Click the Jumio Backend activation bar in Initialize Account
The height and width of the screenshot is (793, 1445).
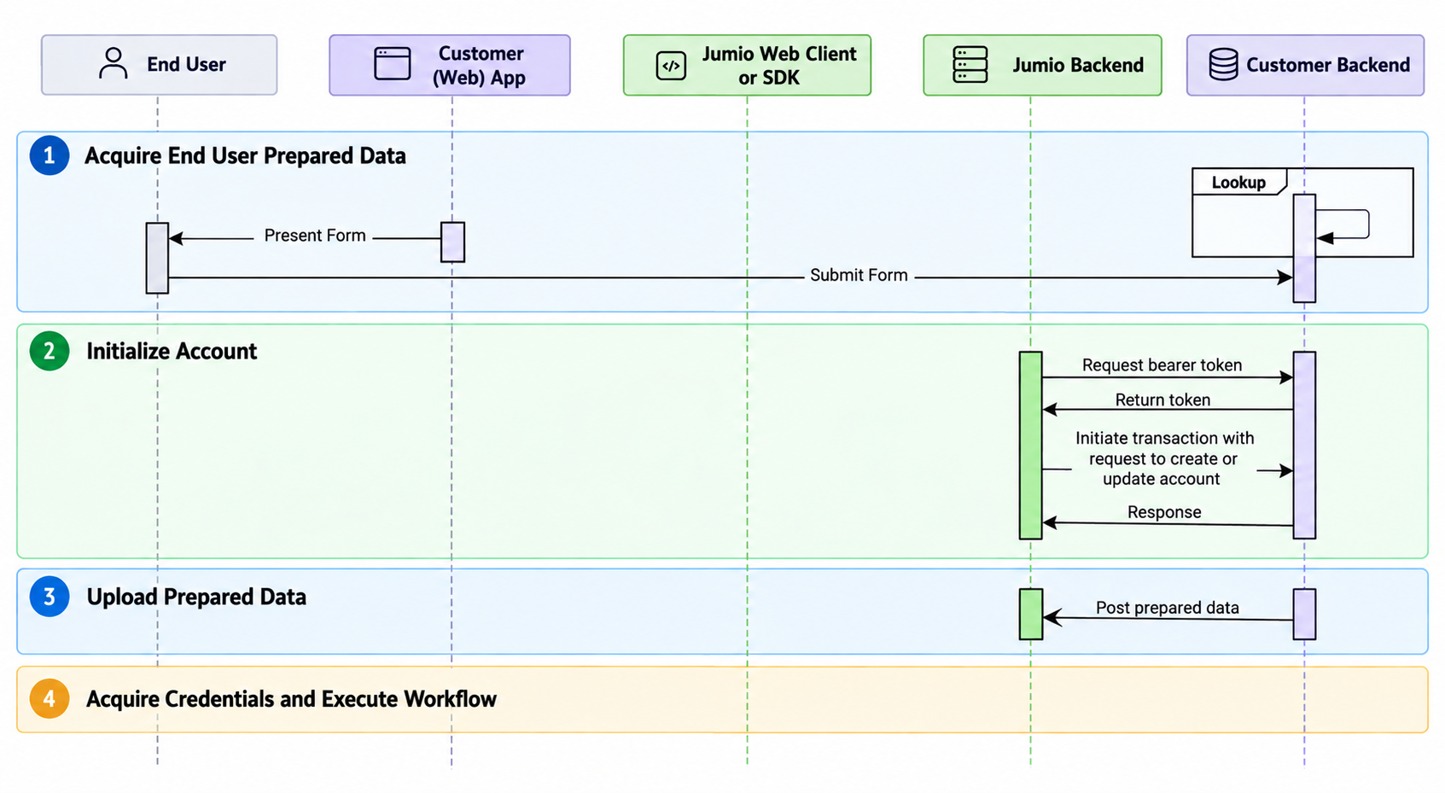(1030, 446)
